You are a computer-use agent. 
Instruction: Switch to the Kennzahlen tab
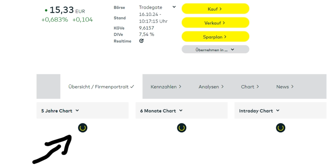[166, 87]
